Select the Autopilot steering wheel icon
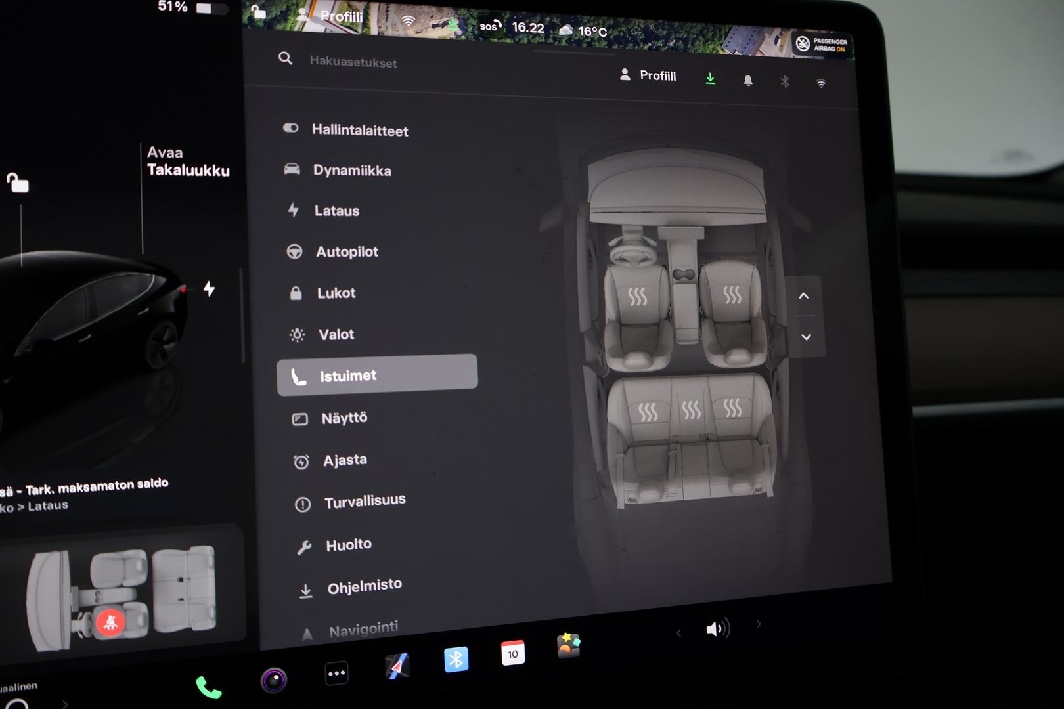The height and width of the screenshot is (709, 1064). 296,251
